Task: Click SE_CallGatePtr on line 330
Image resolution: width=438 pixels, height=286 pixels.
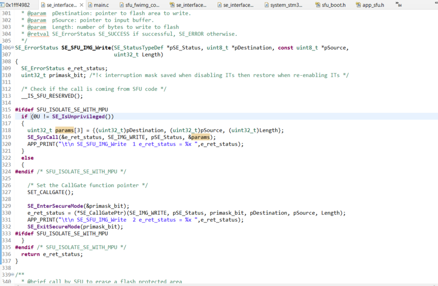Action: 101,213
